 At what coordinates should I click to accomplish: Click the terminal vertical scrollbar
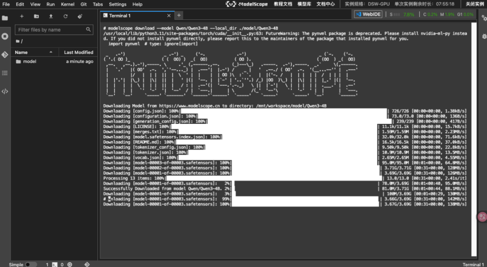pyautogui.click(x=473, y=140)
